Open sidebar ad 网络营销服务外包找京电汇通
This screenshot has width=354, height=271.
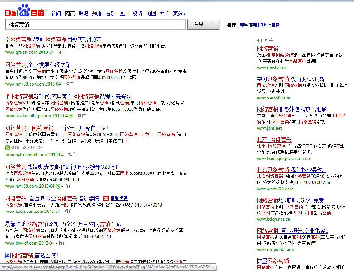click(x=293, y=109)
